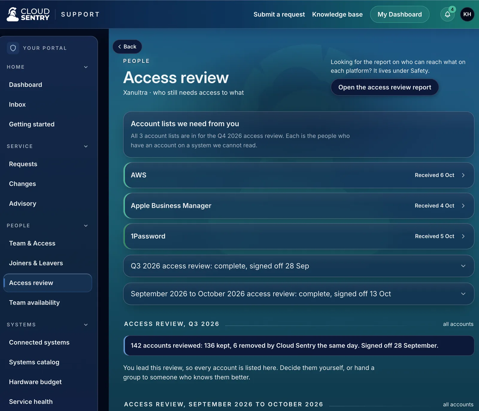Click all accounts beside September to October review
This screenshot has width=479, height=411.
point(458,405)
